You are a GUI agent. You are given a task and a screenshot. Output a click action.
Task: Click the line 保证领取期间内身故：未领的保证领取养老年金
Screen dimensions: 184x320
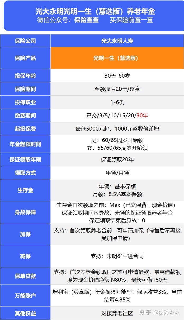pos(117,212)
